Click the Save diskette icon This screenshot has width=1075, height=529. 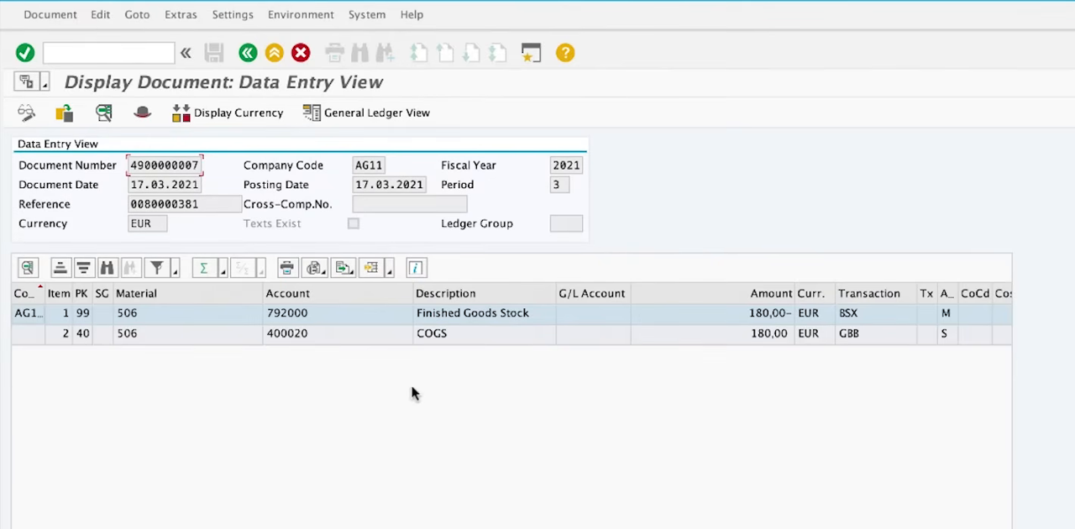[214, 53]
